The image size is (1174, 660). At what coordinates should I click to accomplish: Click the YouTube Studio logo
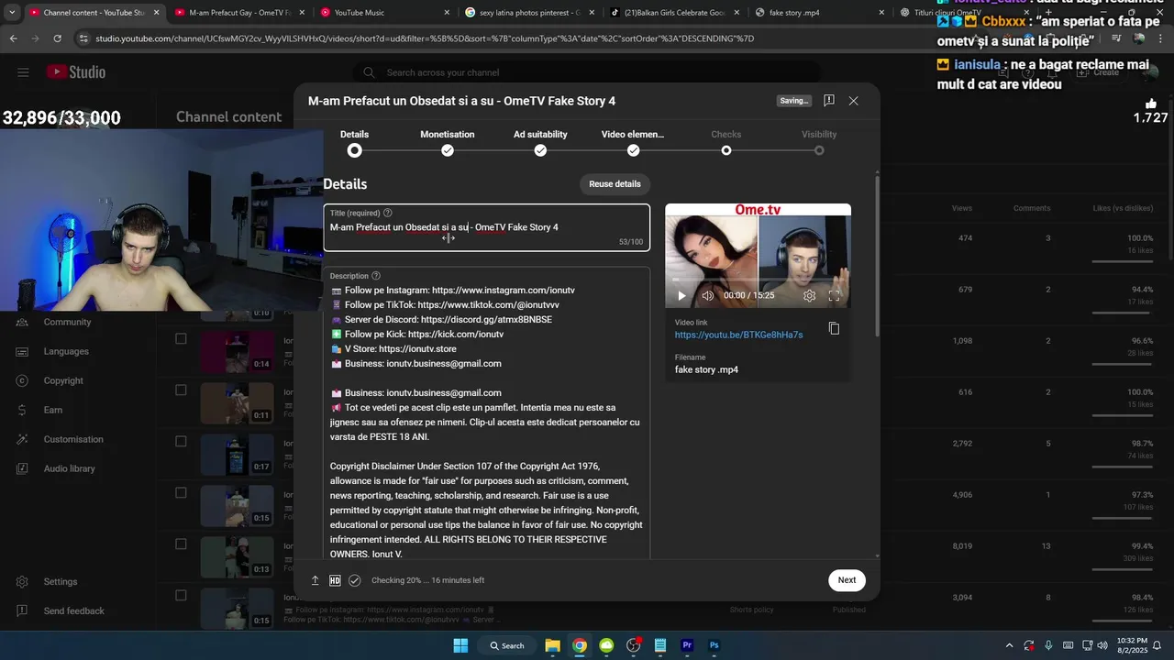pyautogui.click(x=76, y=72)
